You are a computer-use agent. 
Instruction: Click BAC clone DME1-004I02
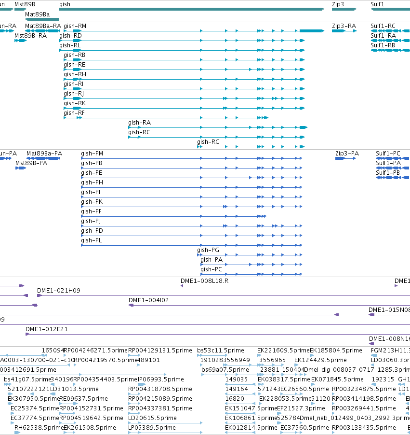[x=269, y=305]
